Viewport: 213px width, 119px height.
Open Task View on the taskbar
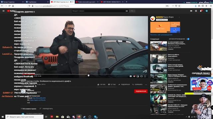click(x=46, y=117)
